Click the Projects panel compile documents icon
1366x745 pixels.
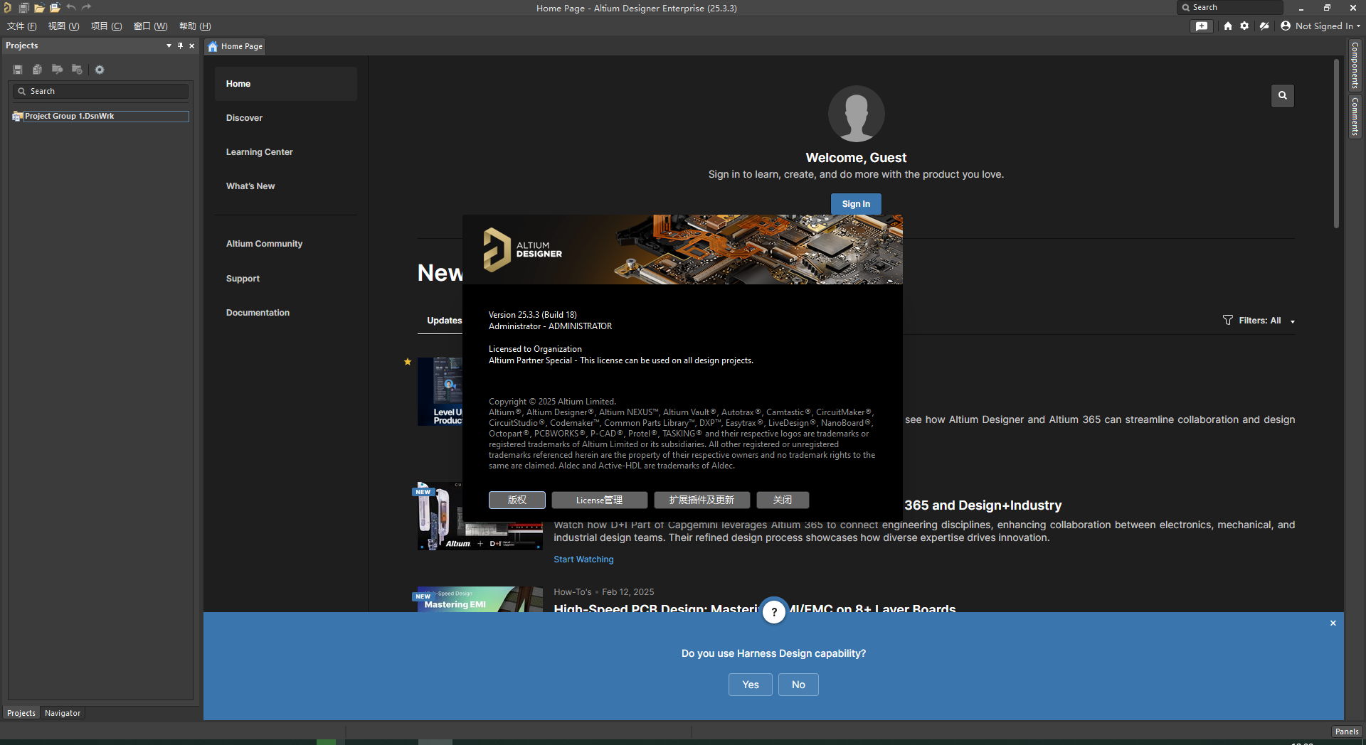click(37, 70)
